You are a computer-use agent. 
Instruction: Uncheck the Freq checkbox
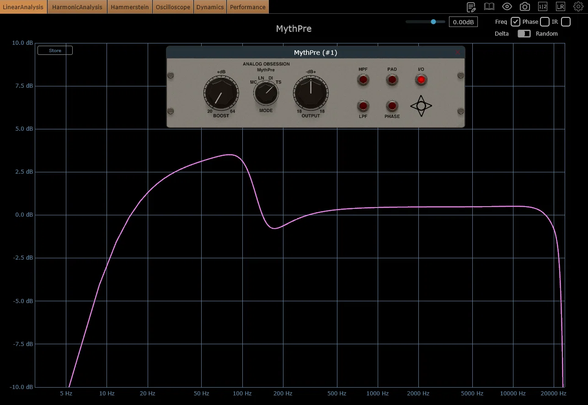pyautogui.click(x=515, y=21)
